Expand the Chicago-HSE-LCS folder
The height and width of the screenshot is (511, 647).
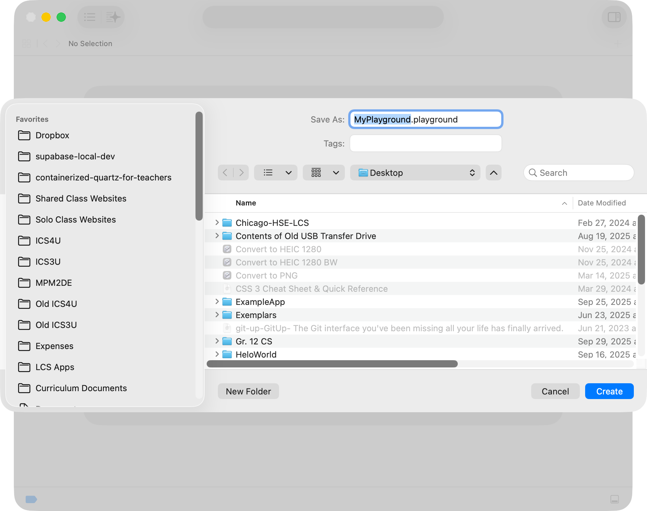(217, 223)
